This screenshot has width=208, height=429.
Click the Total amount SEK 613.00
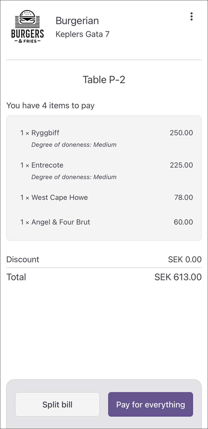coord(178,277)
